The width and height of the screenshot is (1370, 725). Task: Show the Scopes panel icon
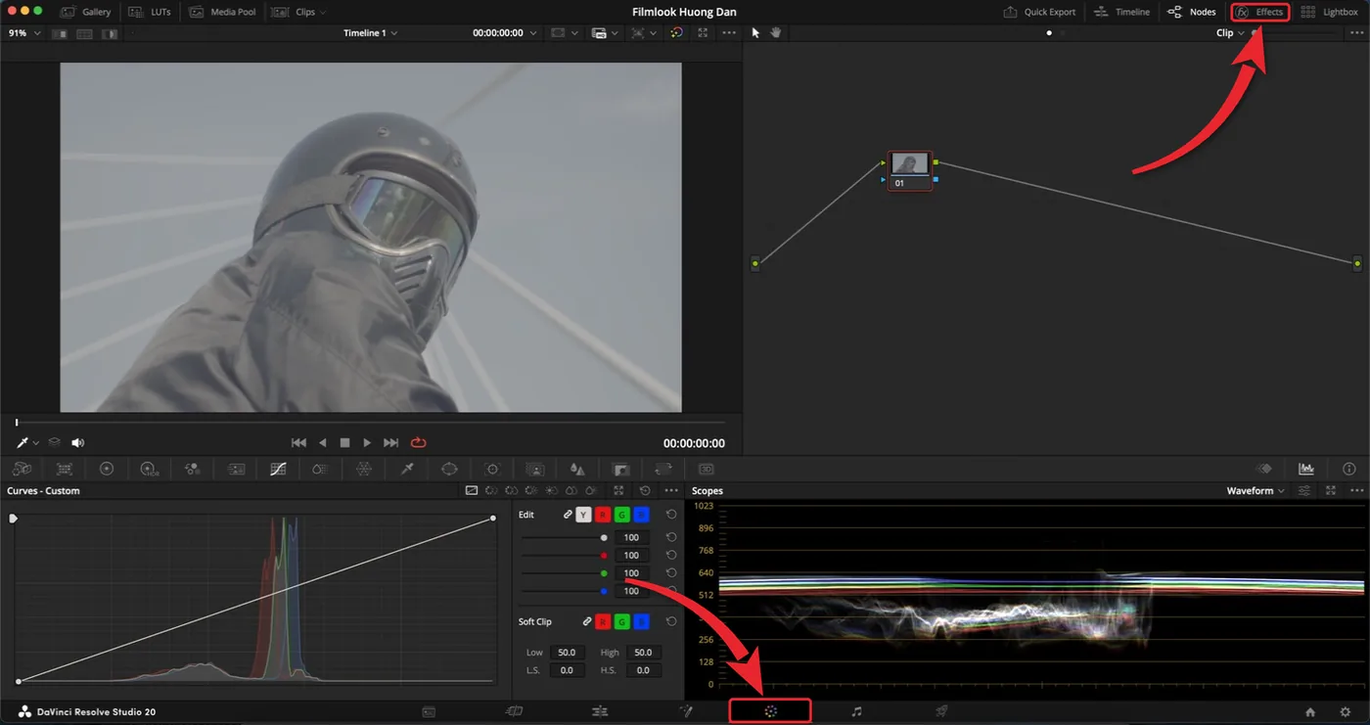coord(1306,470)
